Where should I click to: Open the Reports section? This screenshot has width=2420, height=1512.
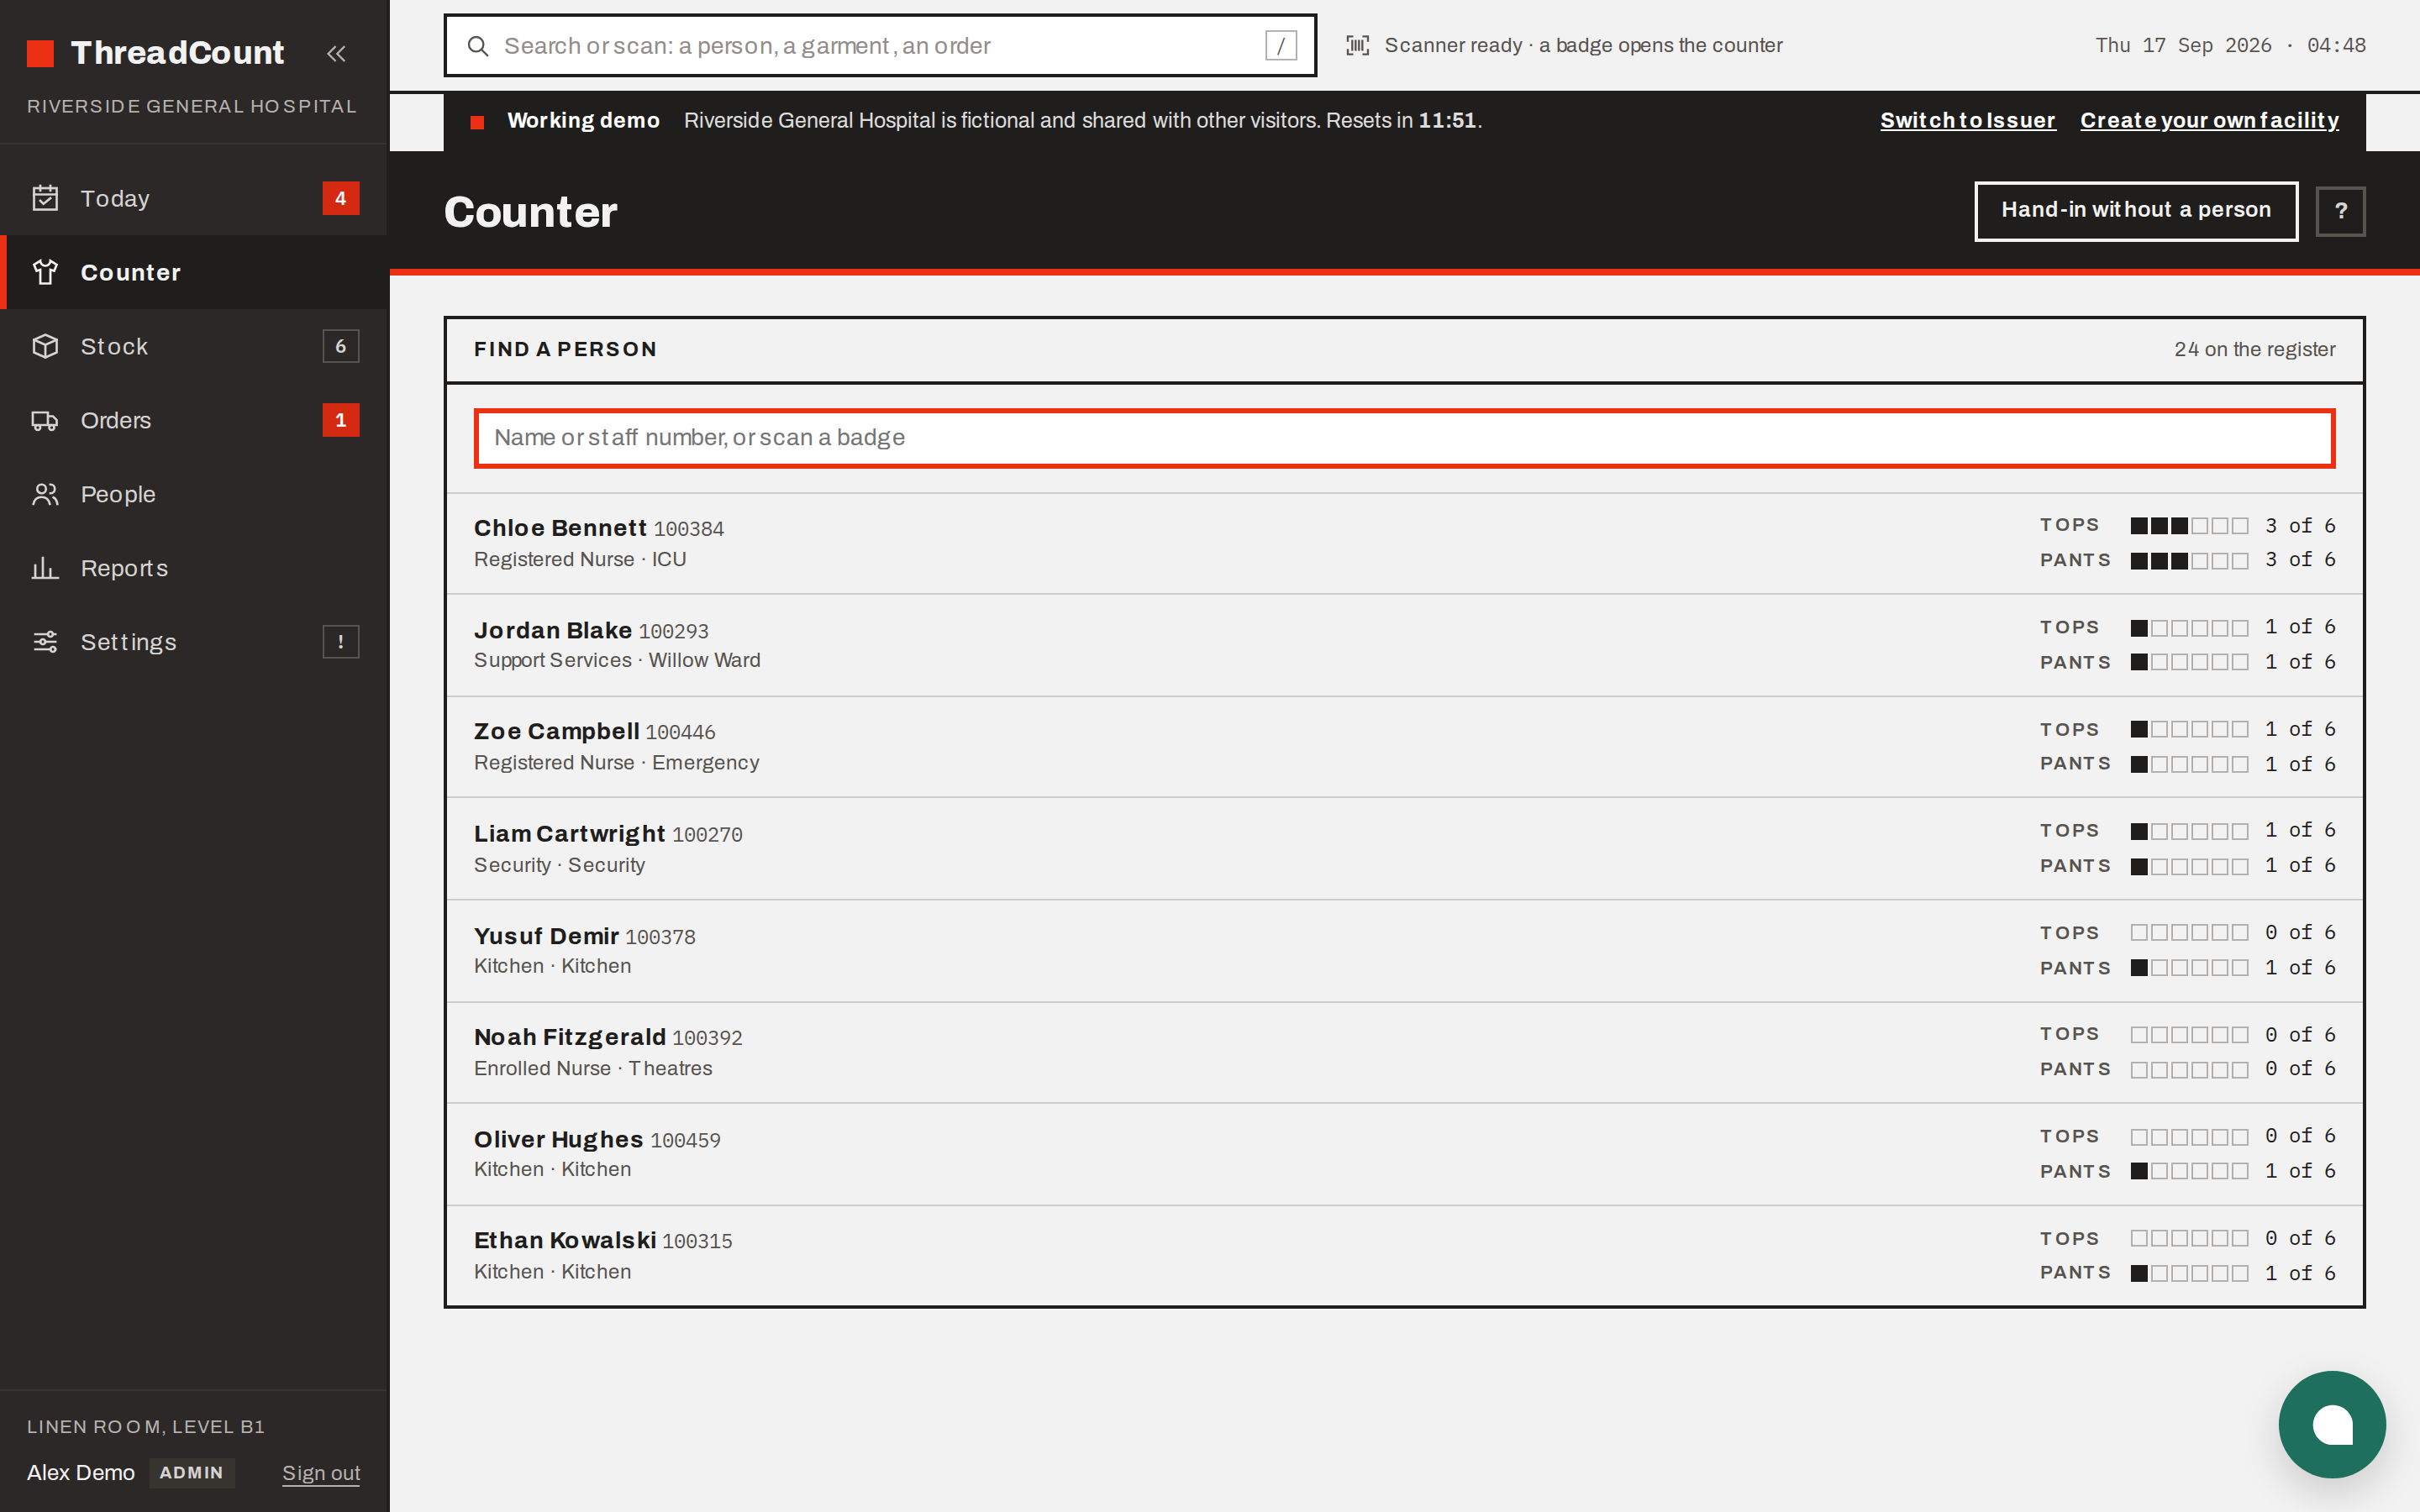(x=194, y=568)
